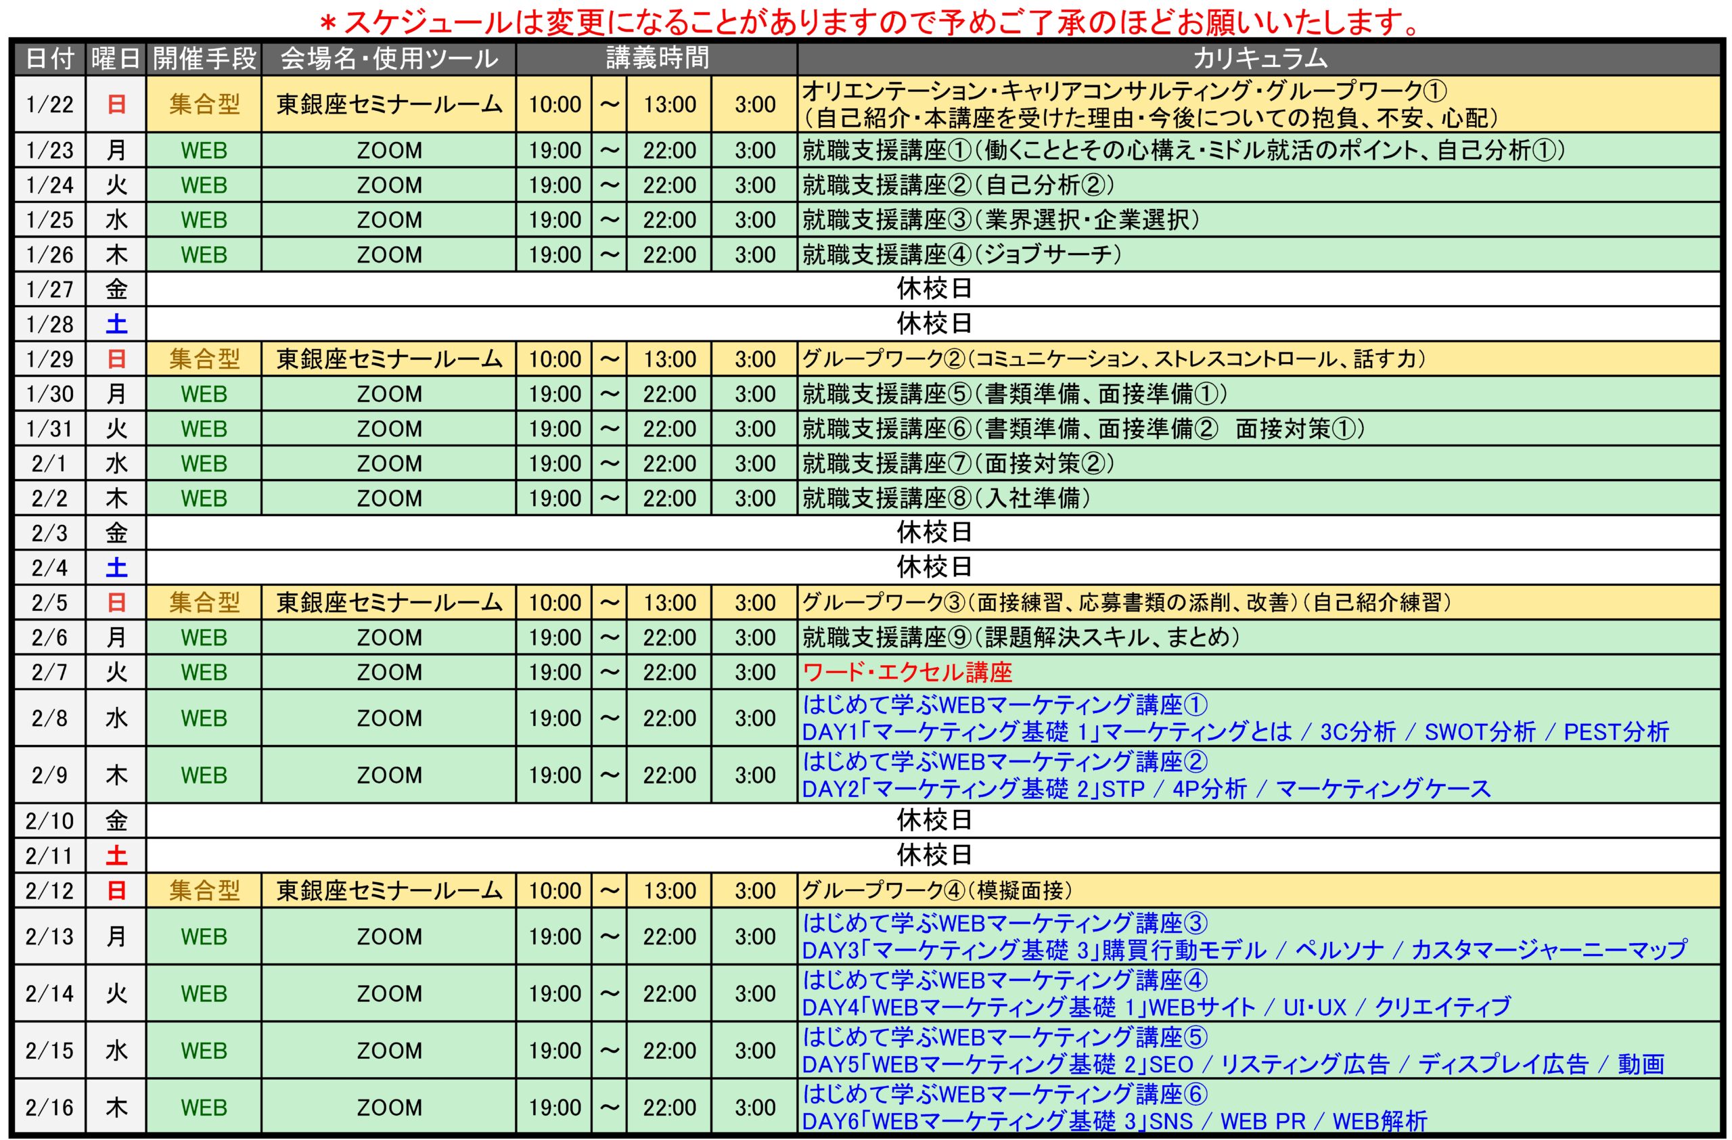The image size is (1732, 1140).
Task: Select the blue 土 cell on 1/28
Action: point(116,324)
